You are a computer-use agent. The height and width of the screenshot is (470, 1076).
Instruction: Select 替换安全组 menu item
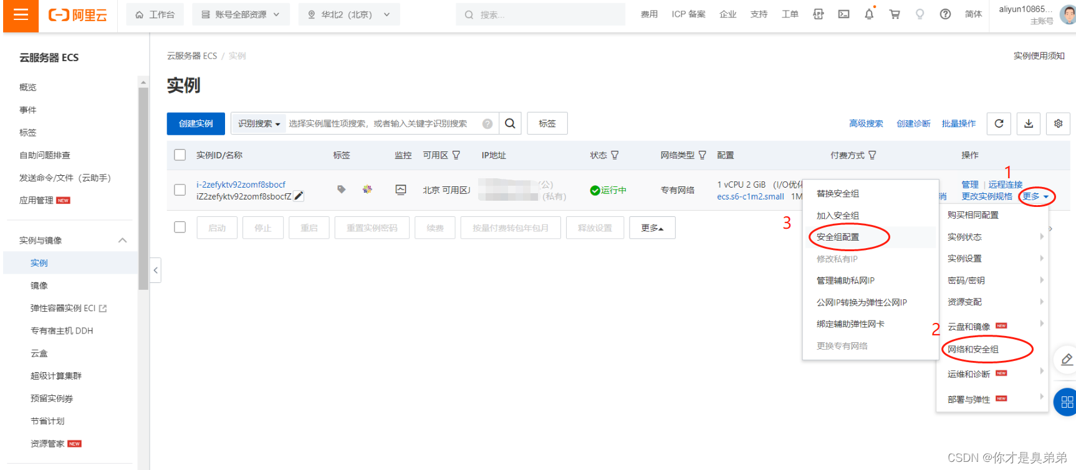pyautogui.click(x=838, y=194)
